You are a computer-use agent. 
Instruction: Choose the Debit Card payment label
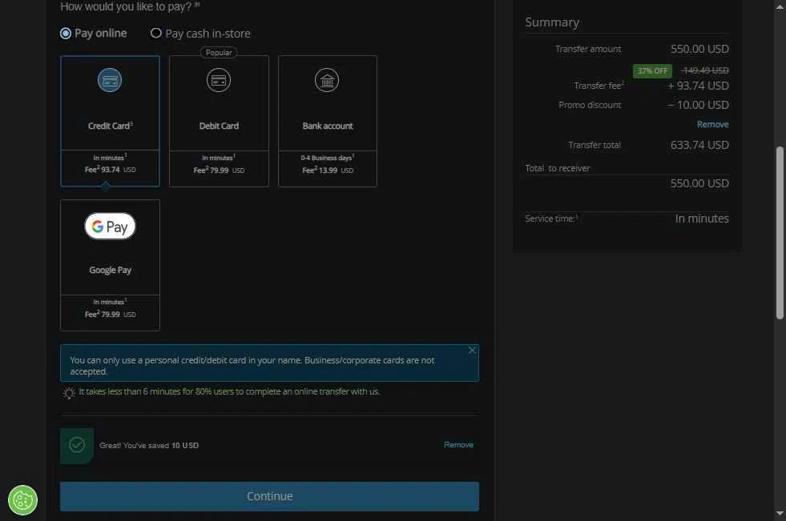pos(219,126)
